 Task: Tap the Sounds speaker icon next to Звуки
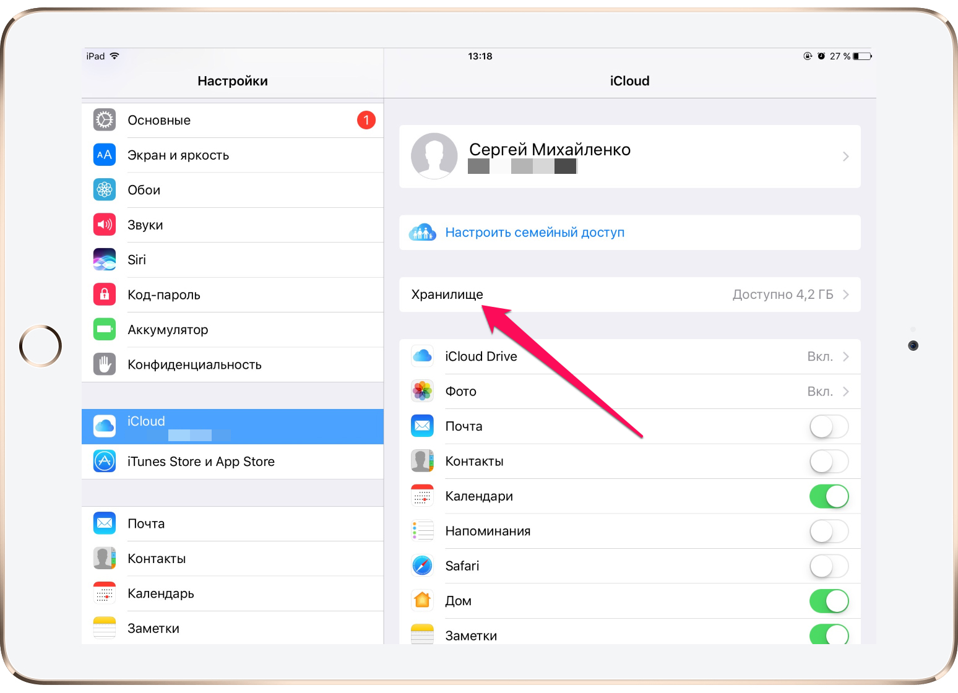105,225
